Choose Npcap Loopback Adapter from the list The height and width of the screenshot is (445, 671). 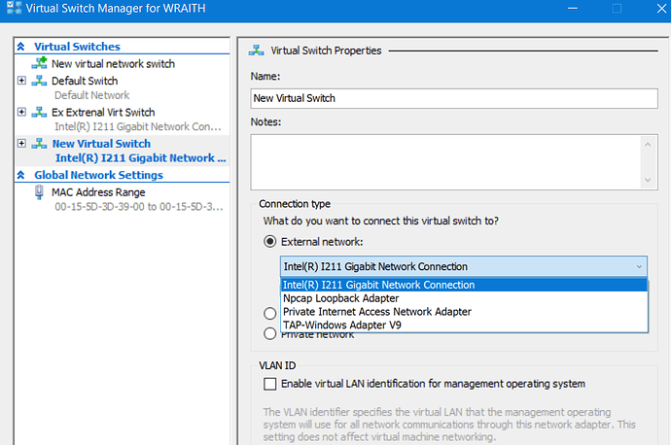[x=327, y=298]
